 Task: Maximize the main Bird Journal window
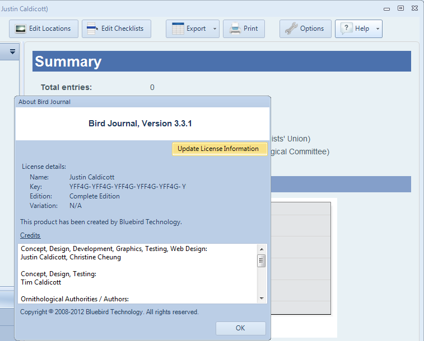[x=400, y=8]
